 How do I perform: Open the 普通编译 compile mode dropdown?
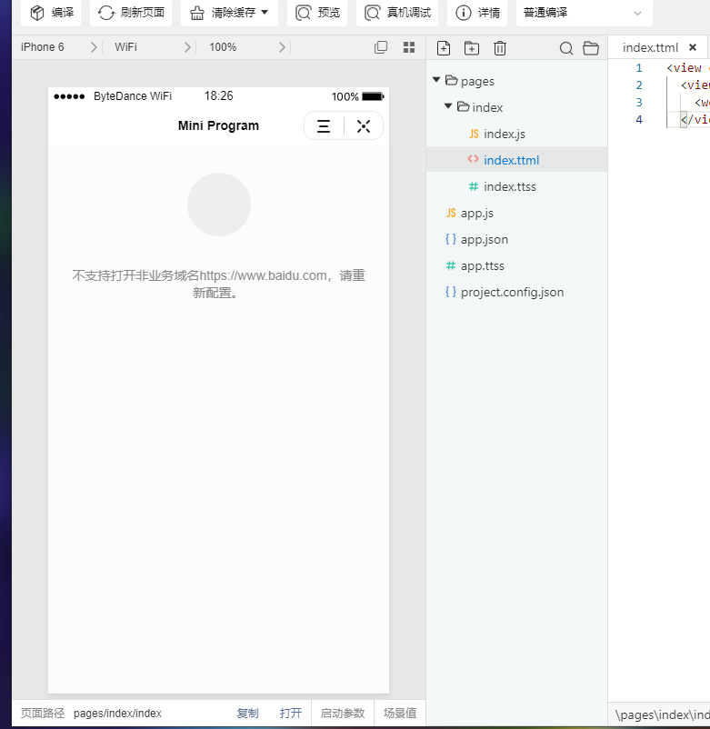click(584, 13)
